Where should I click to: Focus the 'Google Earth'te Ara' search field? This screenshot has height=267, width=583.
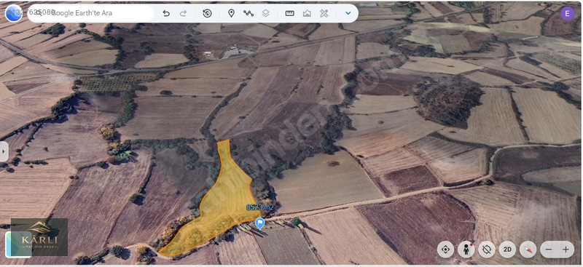91,13
